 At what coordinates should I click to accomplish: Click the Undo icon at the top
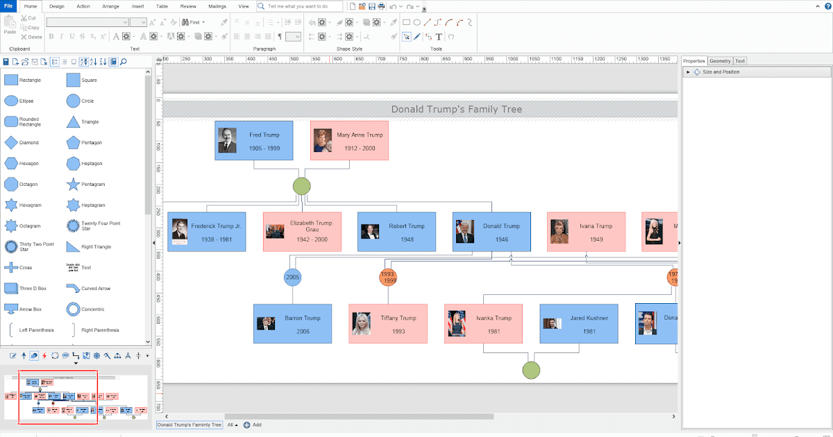(x=393, y=6)
